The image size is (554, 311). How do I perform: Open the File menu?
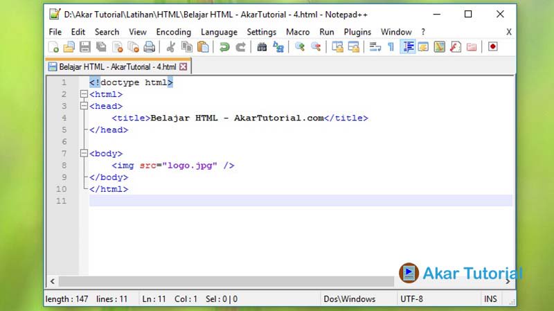pyautogui.click(x=55, y=32)
